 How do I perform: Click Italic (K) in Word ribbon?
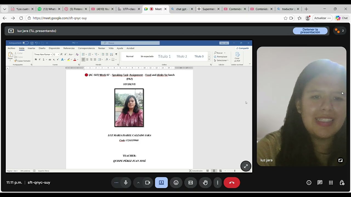point(39,59)
